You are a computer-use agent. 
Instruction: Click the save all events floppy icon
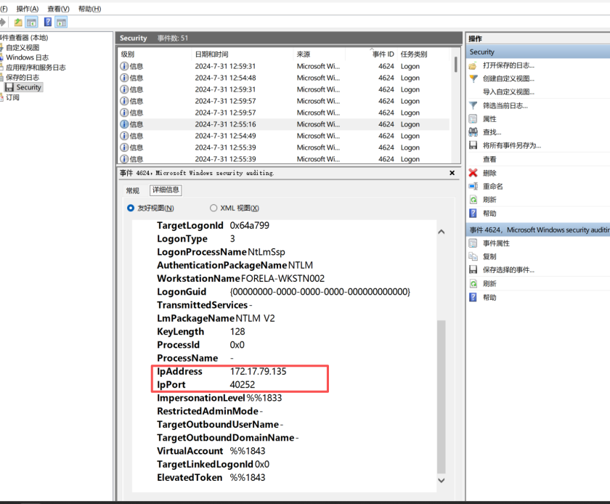[x=473, y=145]
